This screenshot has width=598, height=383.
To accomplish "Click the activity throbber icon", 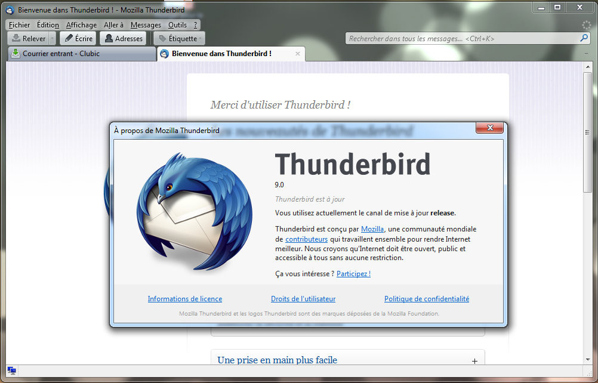I will point(586,25).
